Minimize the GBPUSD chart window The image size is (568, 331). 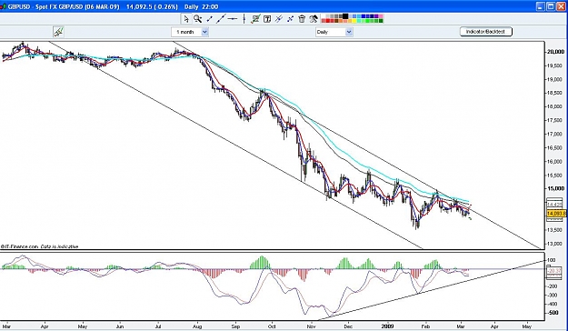(x=541, y=6)
